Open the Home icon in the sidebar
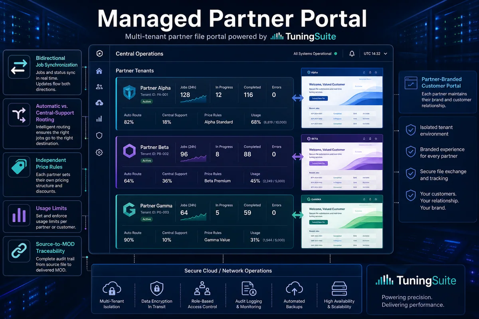This screenshot has height=319, width=479. pyautogui.click(x=99, y=71)
